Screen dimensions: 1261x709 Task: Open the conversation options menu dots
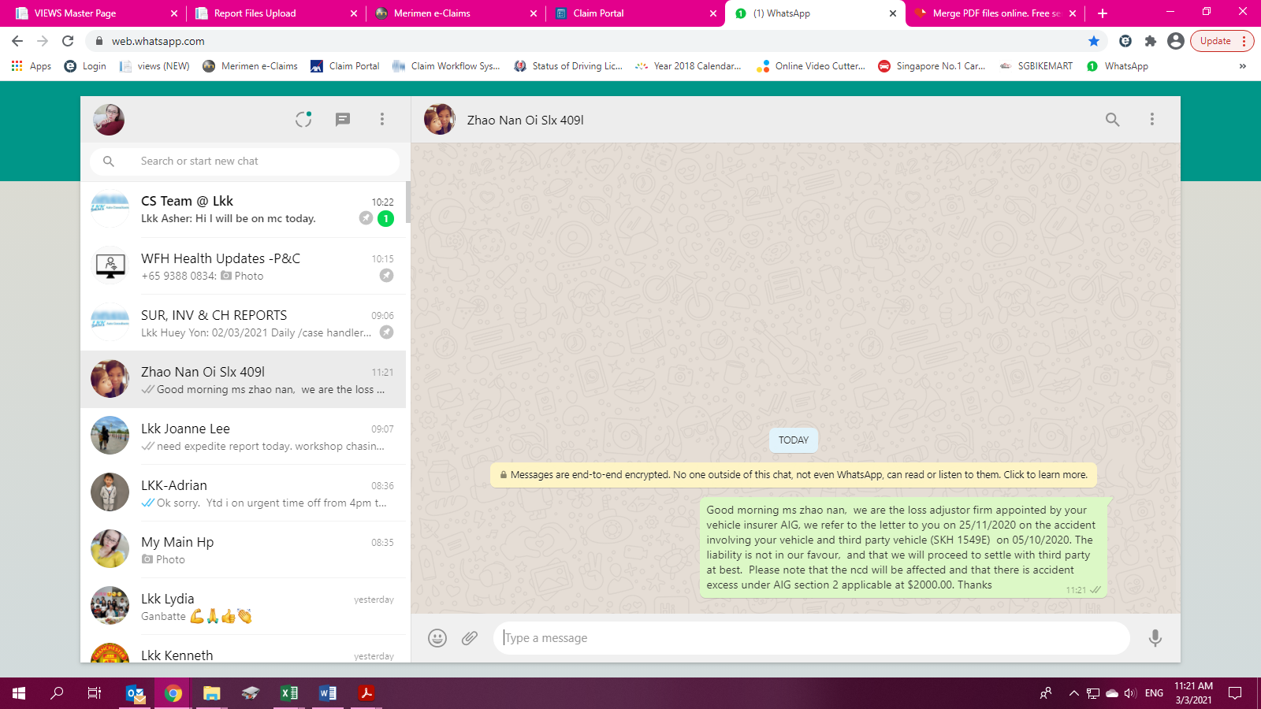(x=1151, y=120)
